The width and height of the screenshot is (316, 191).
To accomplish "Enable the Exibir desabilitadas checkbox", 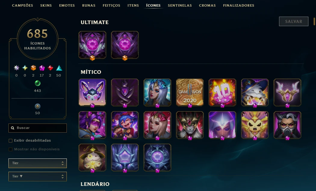I will pos(11,141).
